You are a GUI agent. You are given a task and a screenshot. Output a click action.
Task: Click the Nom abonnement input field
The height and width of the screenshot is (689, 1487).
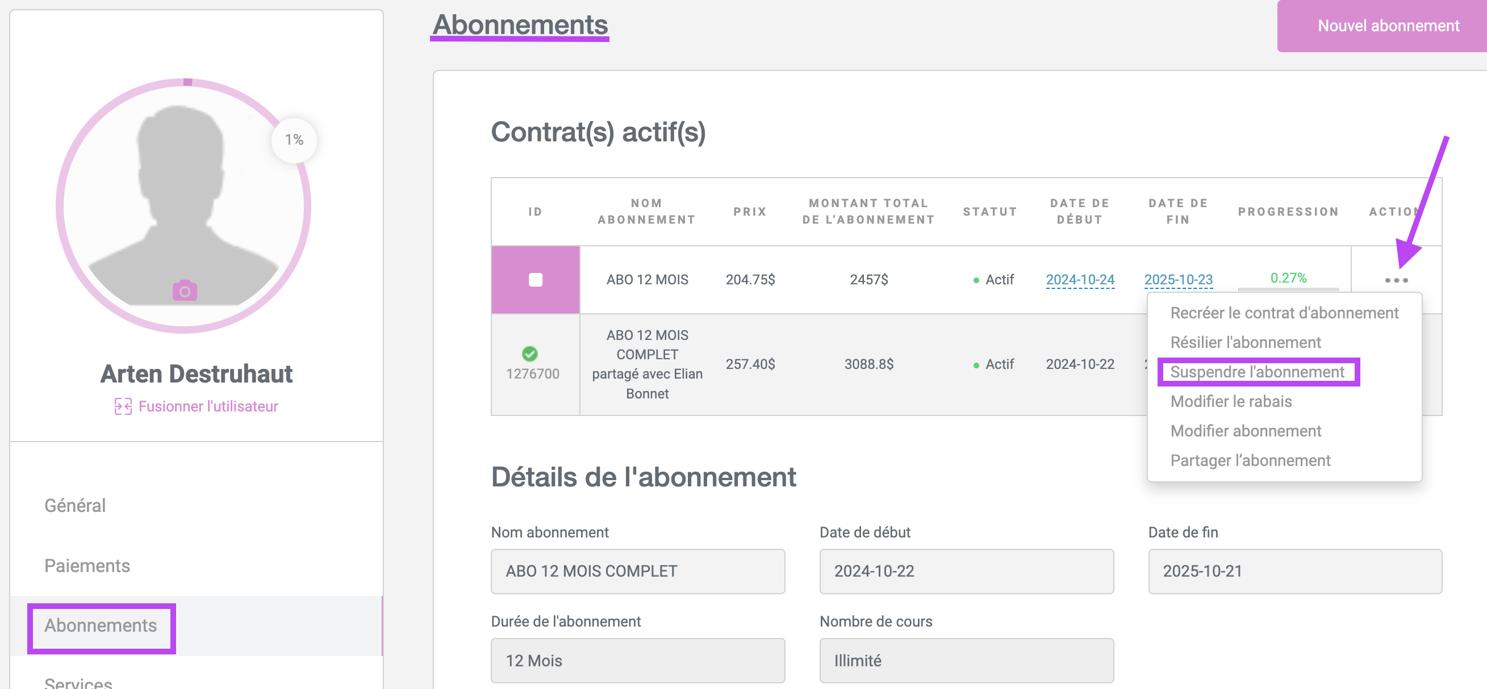point(637,571)
